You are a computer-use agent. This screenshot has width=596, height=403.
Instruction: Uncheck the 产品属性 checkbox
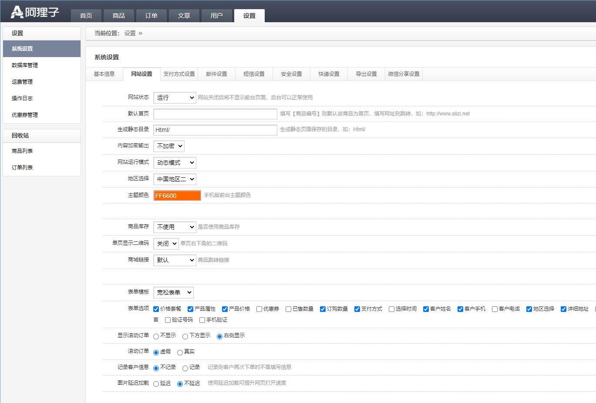pyautogui.click(x=190, y=309)
